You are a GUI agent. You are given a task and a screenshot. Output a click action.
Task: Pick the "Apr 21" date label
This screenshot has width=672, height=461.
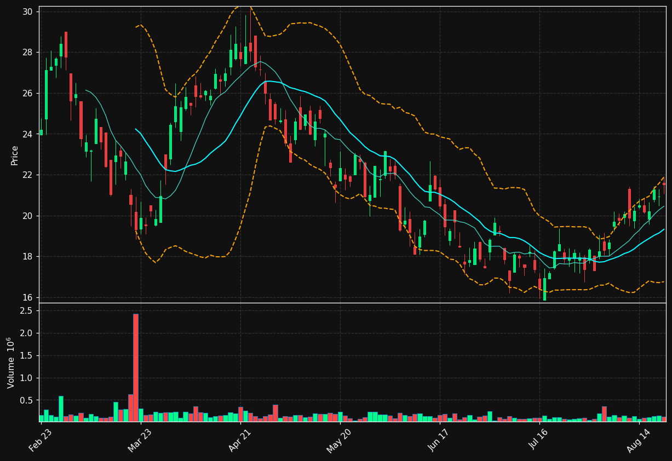click(240, 441)
